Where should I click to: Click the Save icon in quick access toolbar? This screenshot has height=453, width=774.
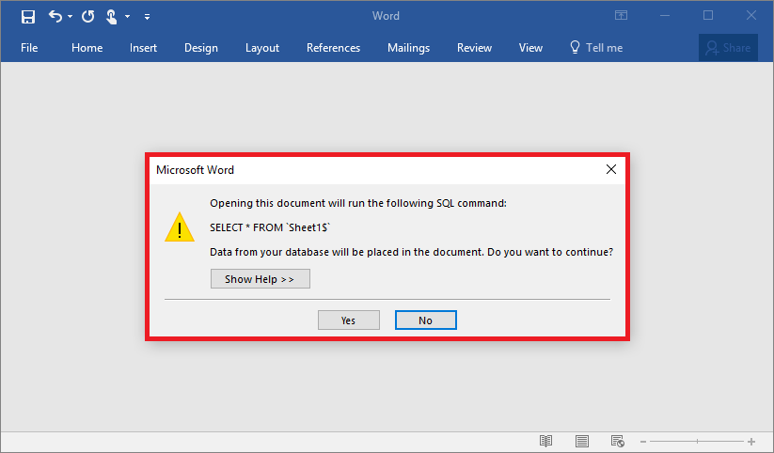pyautogui.click(x=28, y=17)
